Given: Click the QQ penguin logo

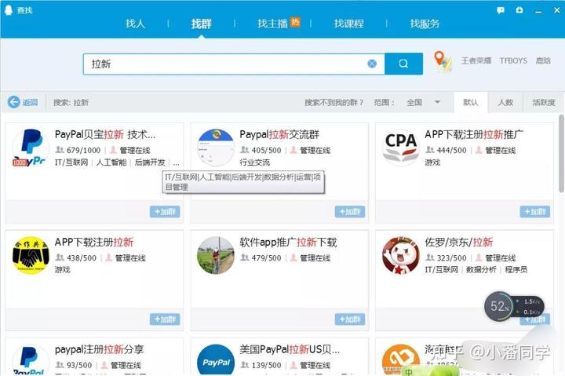Looking at the screenshot, I should (9, 10).
